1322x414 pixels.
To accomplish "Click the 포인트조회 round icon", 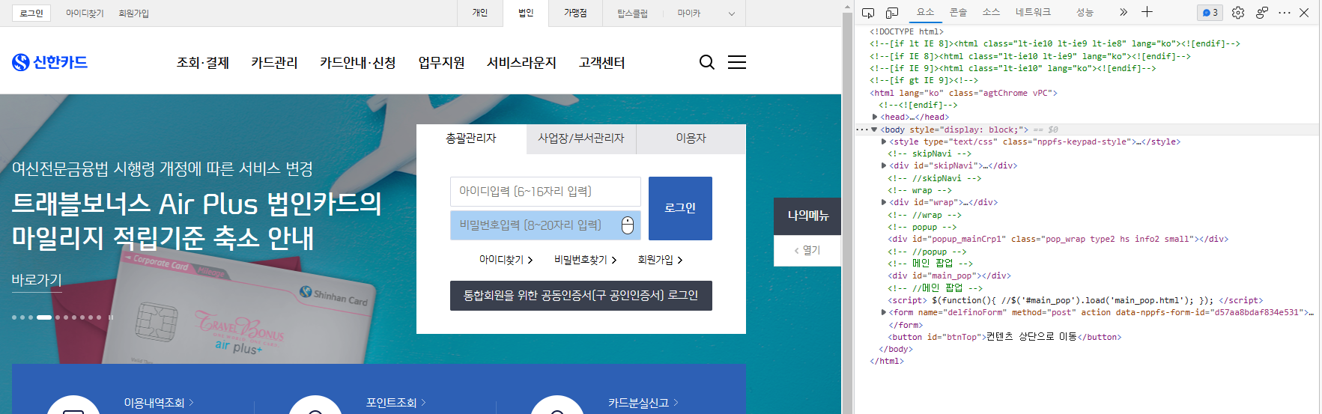I will (315, 405).
